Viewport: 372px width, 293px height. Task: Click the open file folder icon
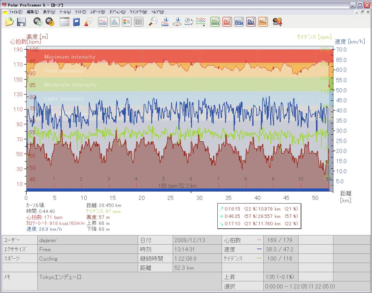pyautogui.click(x=10, y=22)
